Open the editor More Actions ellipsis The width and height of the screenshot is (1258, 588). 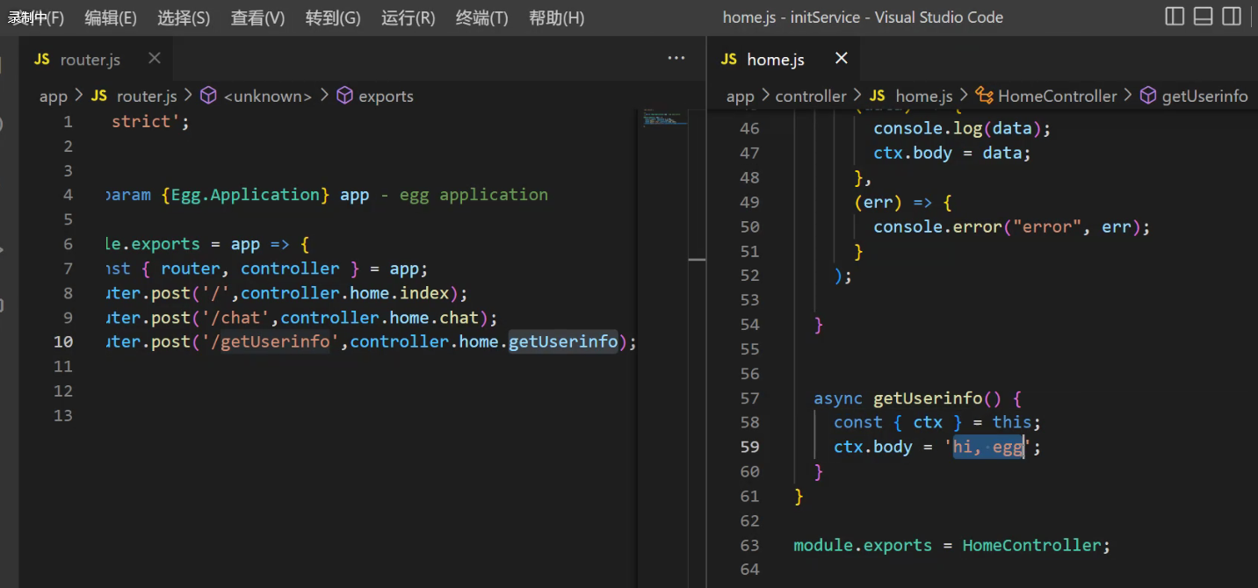(676, 59)
